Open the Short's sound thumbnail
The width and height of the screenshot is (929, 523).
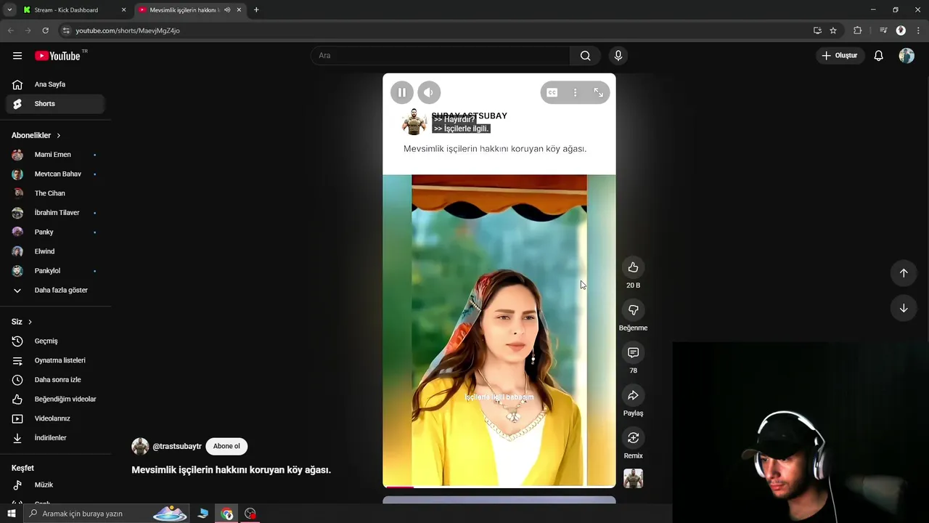click(633, 478)
